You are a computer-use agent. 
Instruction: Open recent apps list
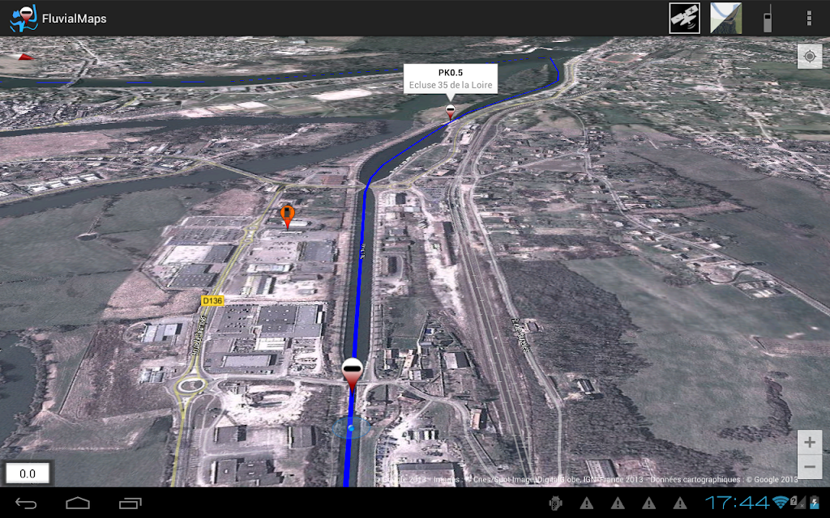tap(130, 503)
